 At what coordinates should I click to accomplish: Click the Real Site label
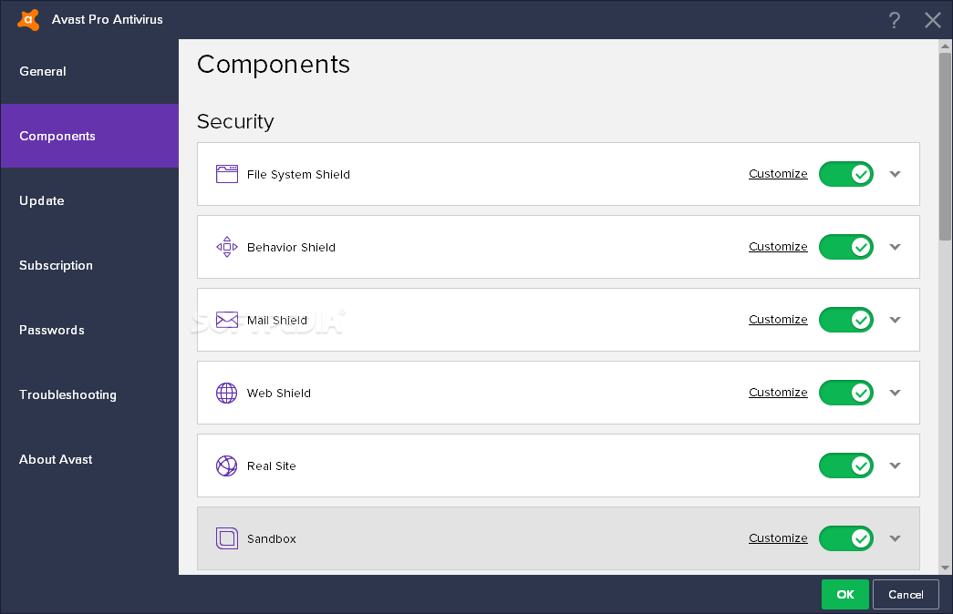pos(272,466)
